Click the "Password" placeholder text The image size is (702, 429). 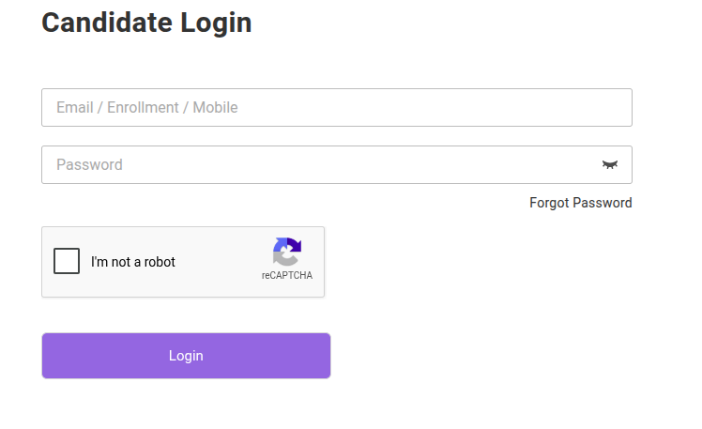(89, 165)
